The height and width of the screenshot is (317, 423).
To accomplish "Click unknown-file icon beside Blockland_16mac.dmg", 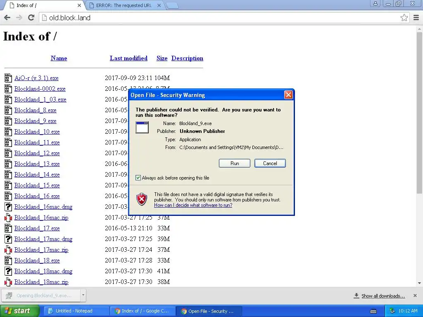I will (x=8, y=207).
